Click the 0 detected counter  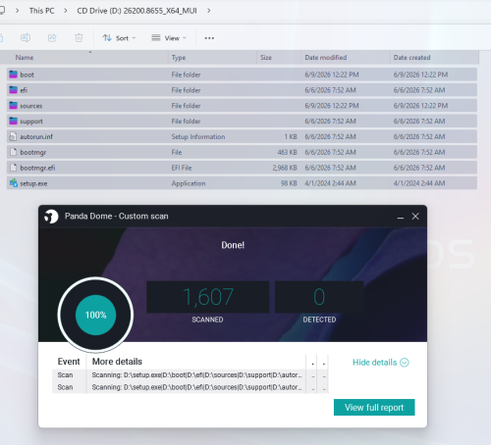point(319,297)
